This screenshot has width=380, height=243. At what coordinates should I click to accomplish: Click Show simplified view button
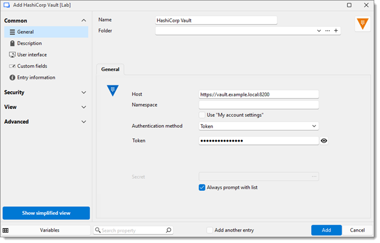tap(46, 213)
